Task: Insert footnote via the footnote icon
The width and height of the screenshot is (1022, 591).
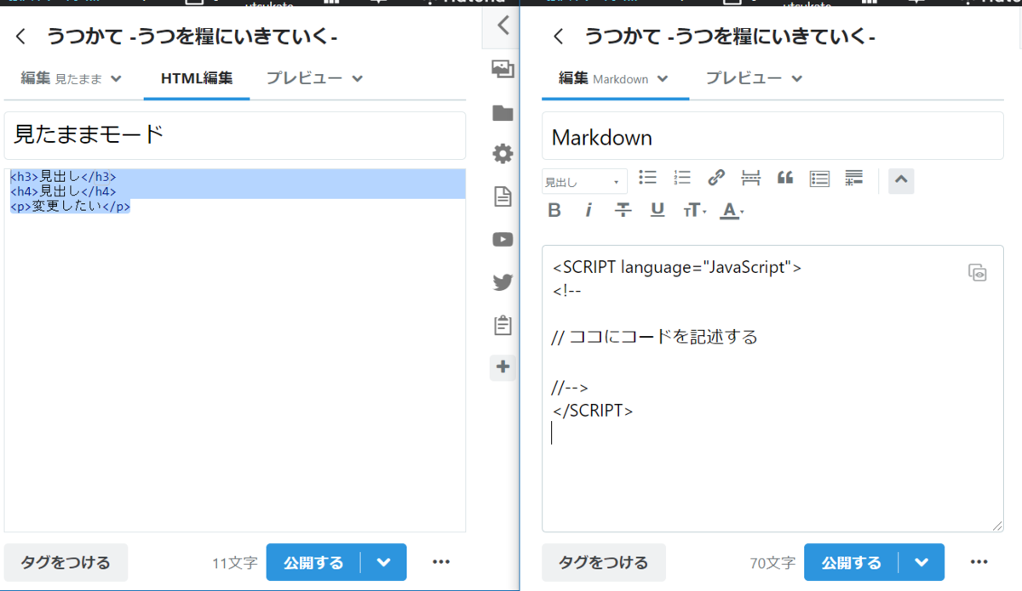Action: [x=854, y=178]
